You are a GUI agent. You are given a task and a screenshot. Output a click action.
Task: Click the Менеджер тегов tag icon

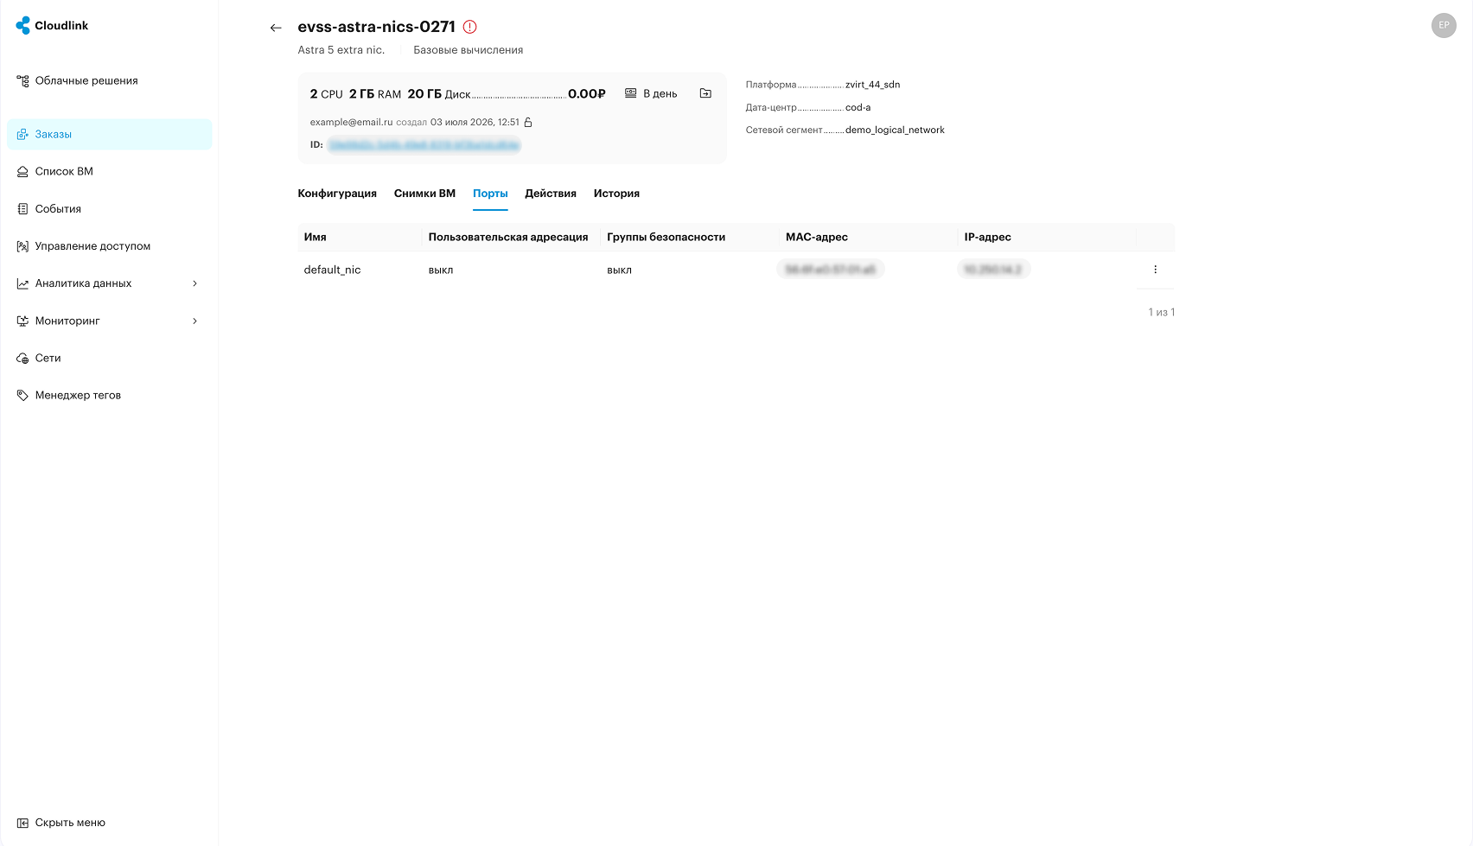(x=22, y=395)
